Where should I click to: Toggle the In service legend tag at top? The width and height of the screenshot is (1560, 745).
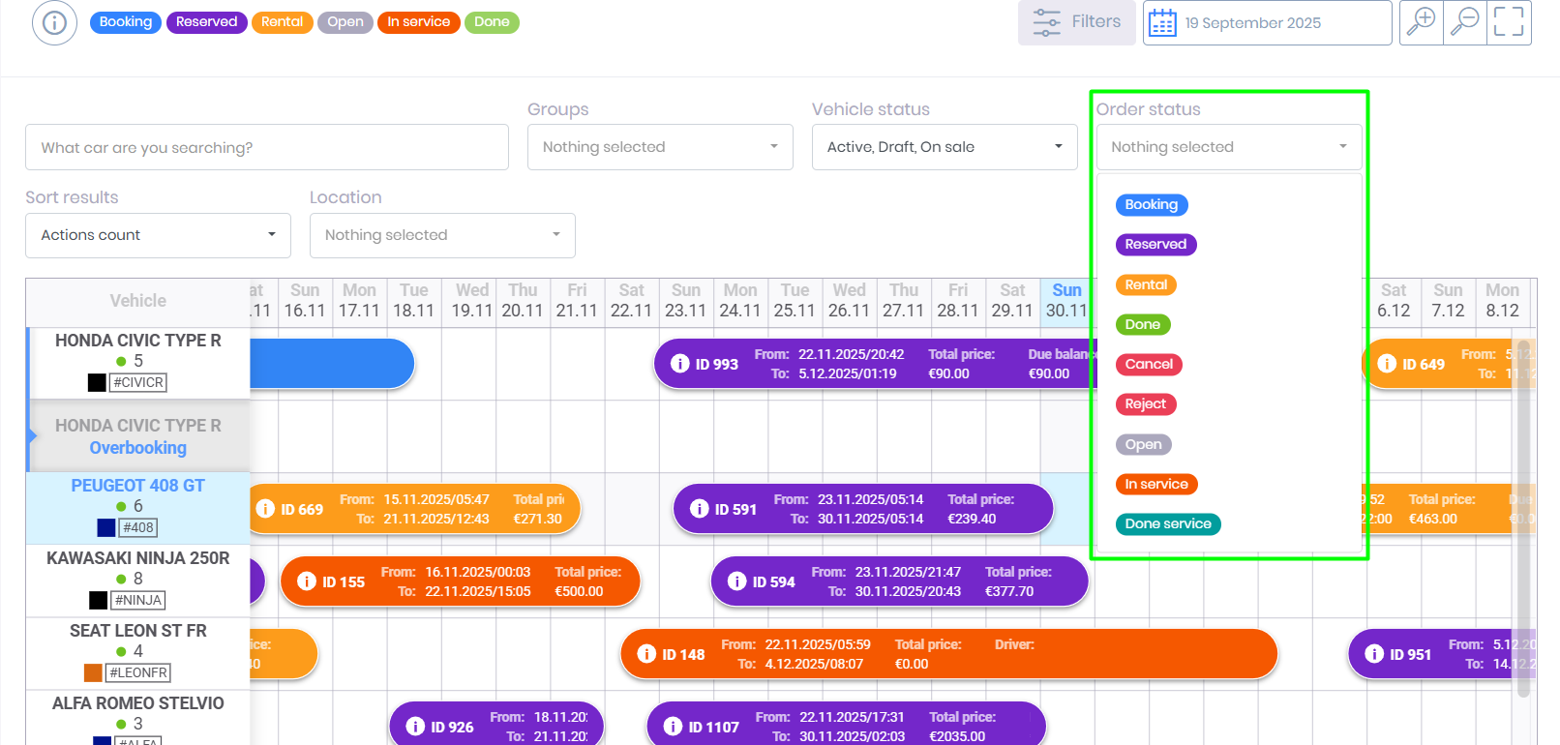pyautogui.click(x=418, y=22)
